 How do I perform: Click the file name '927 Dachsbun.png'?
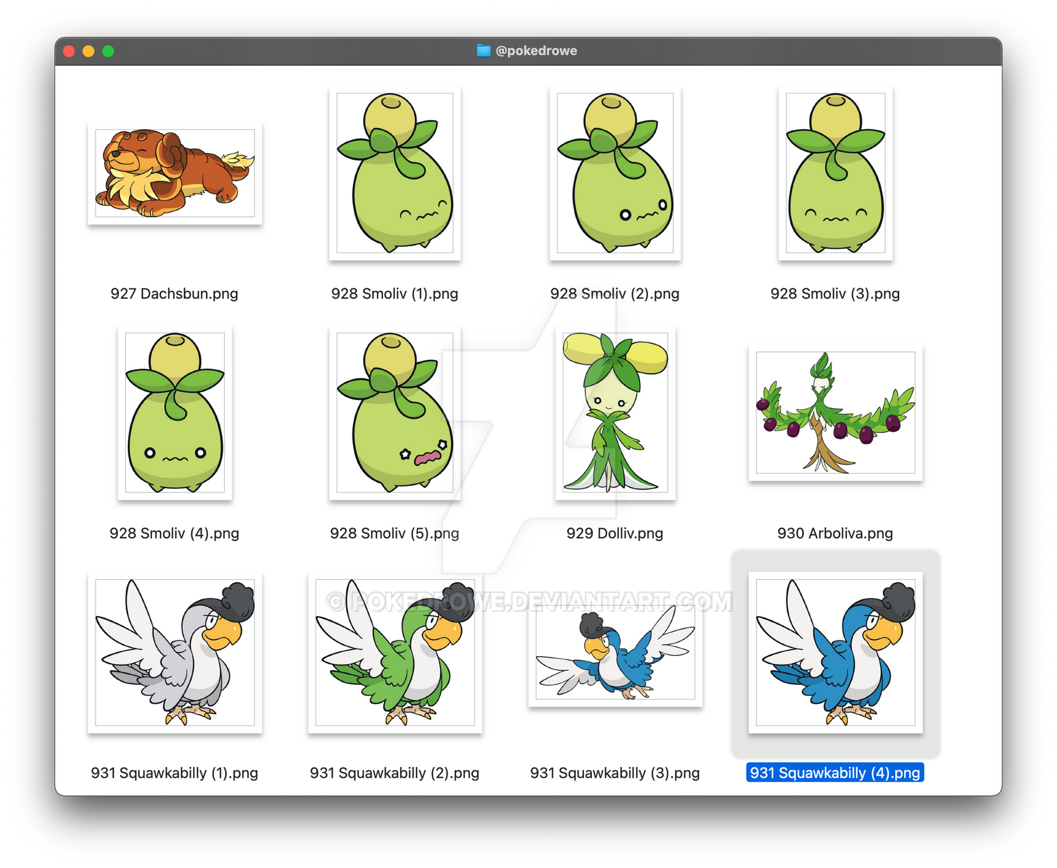(175, 293)
